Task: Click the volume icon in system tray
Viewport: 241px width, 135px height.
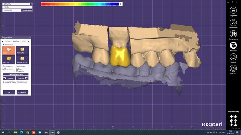Action: pos(220,132)
